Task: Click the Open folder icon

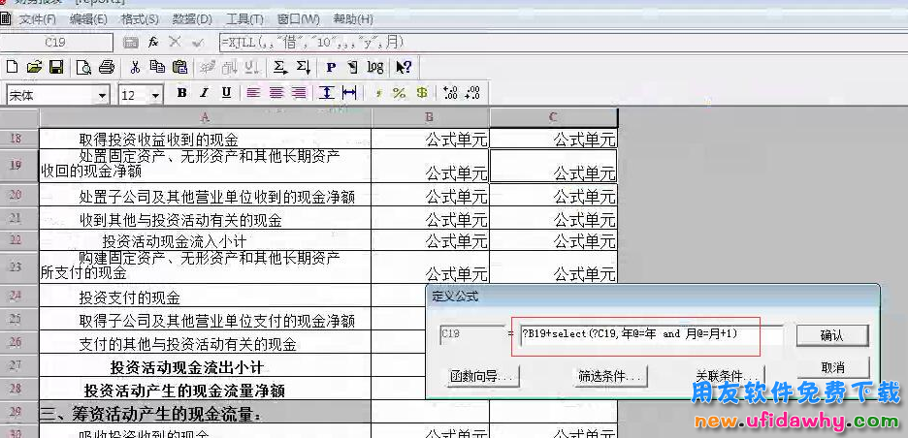Action: pyautogui.click(x=34, y=67)
